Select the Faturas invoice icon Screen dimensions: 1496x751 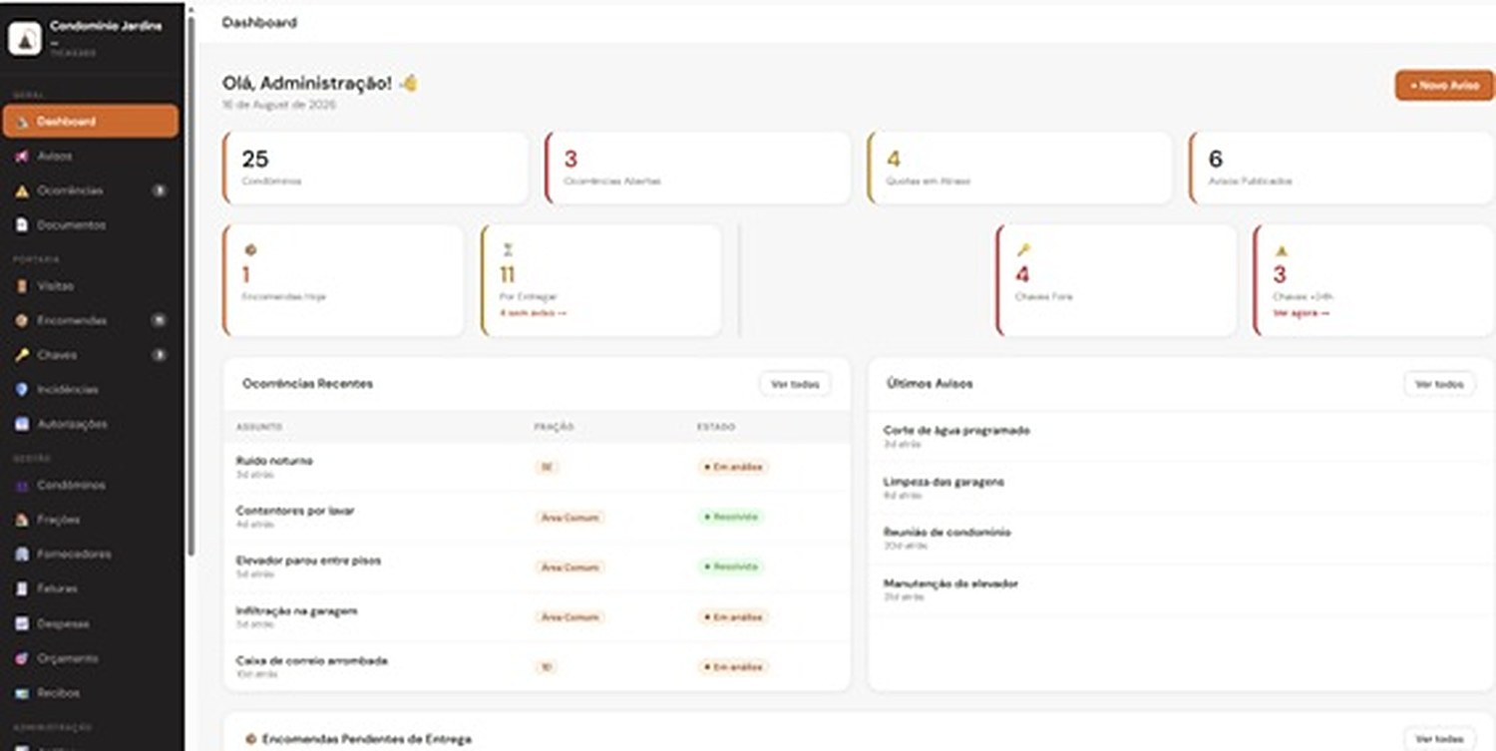coord(22,589)
